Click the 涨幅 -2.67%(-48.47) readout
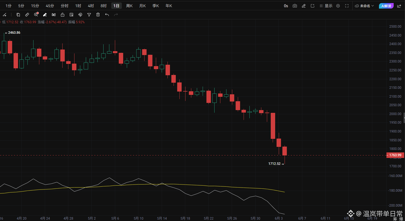The width and height of the screenshot is (405, 221). (x=52, y=22)
